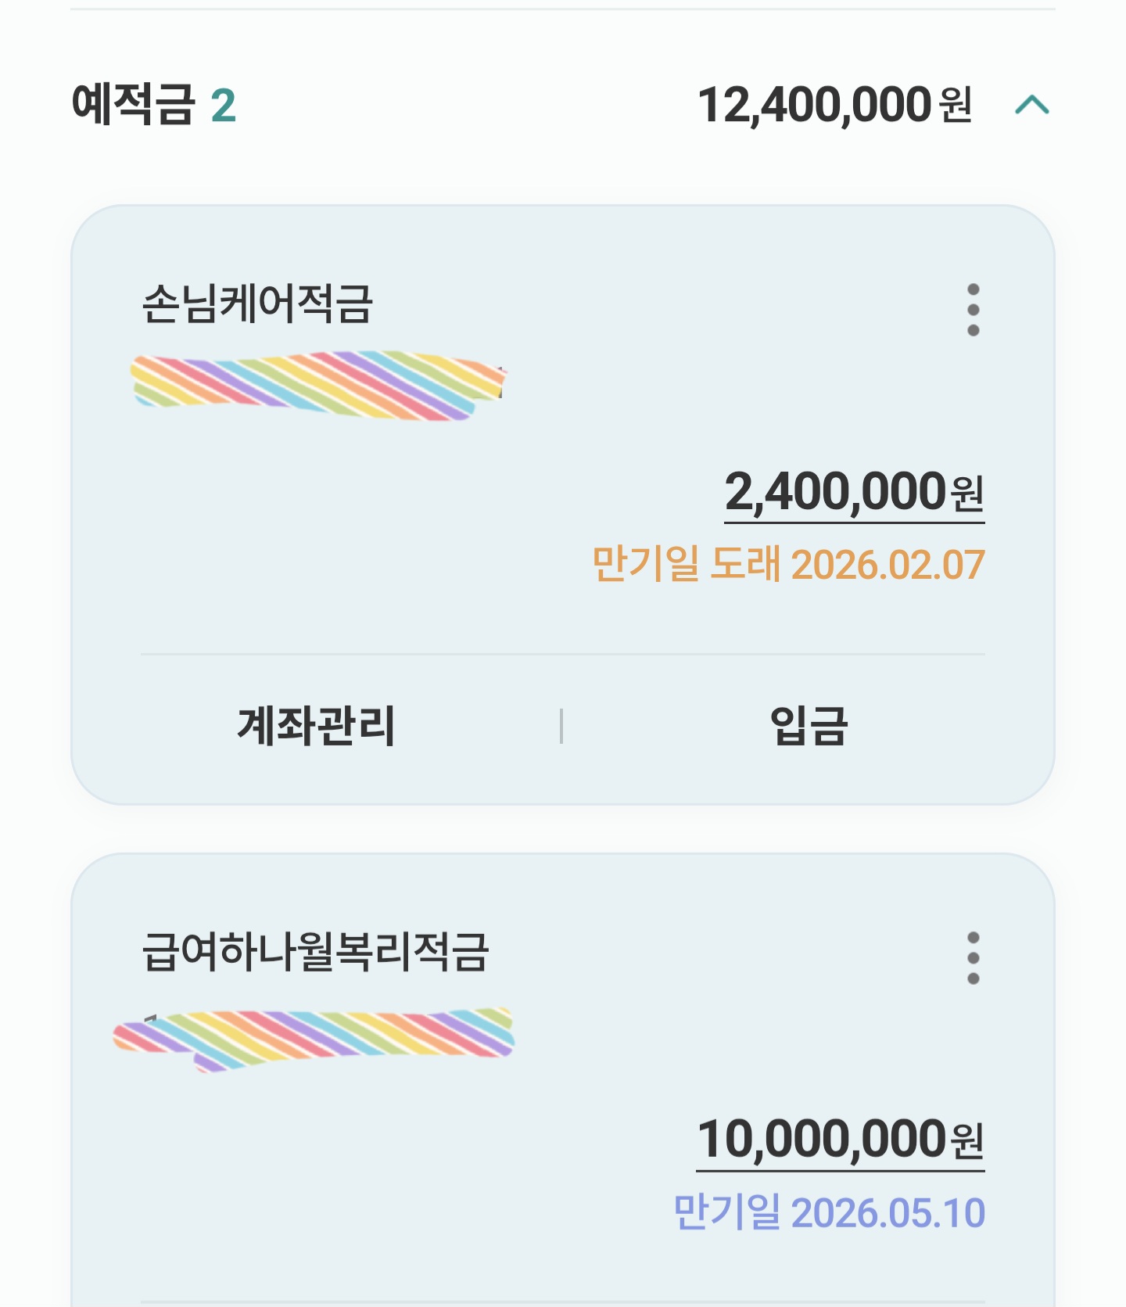1126x1307 pixels.
Task: Open the 급여하나월복리적금 account title
Action: tap(315, 952)
